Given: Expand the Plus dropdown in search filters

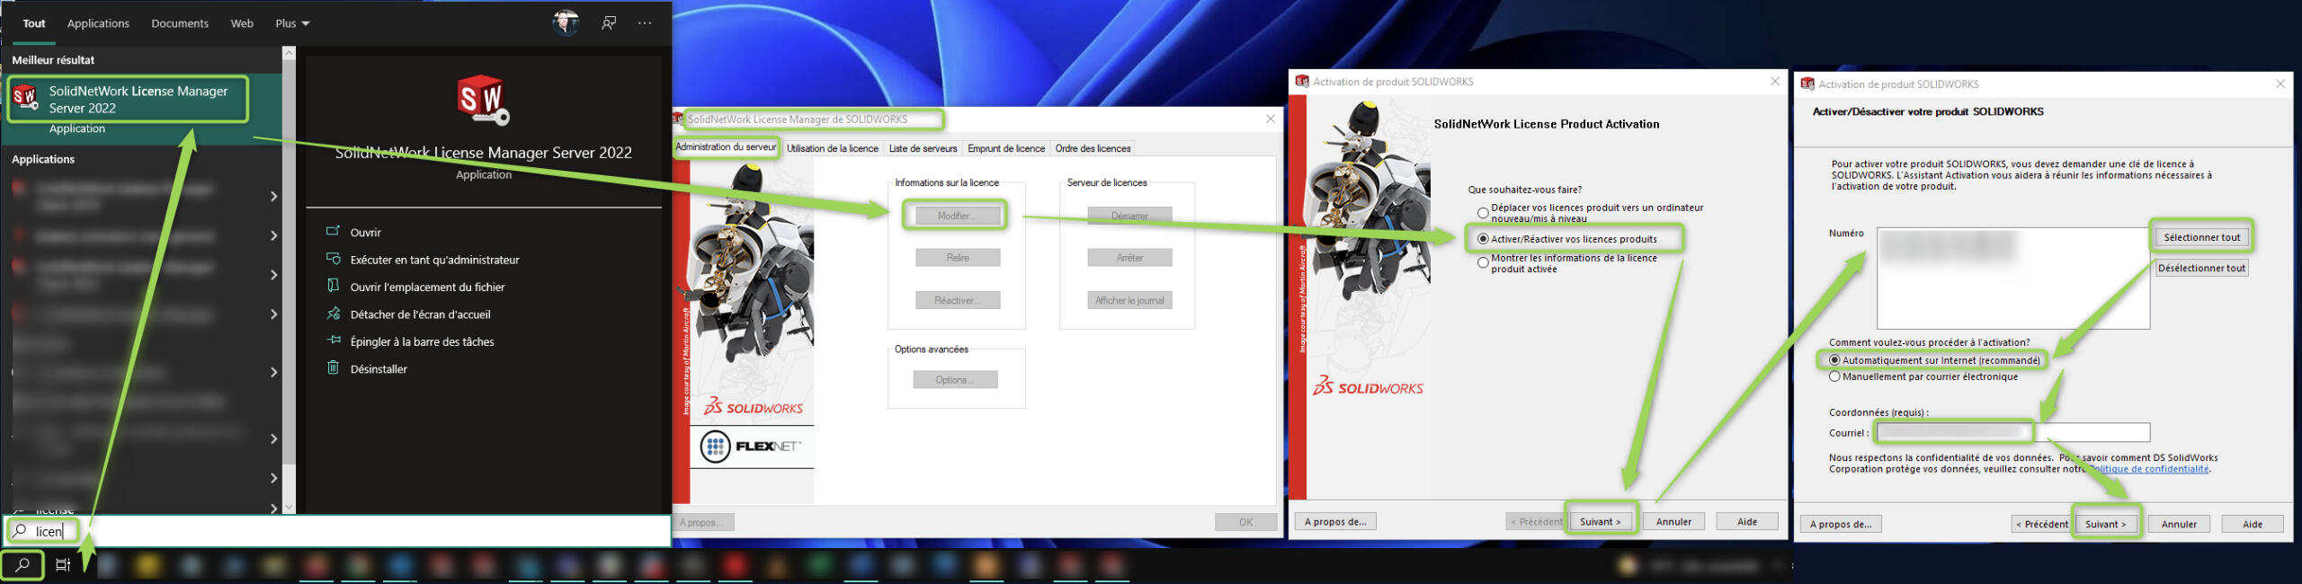Looking at the screenshot, I should (292, 23).
